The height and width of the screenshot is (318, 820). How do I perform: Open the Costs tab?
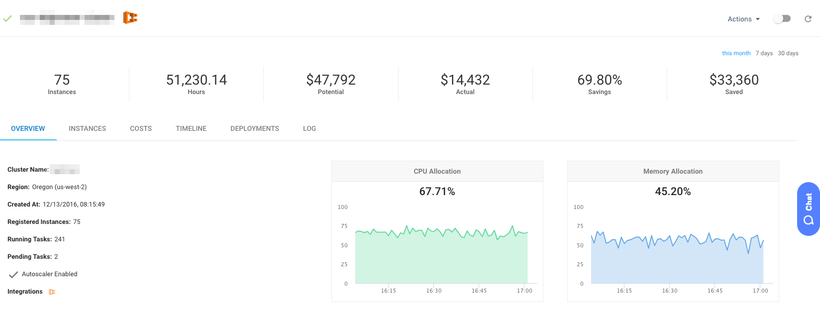[141, 128]
